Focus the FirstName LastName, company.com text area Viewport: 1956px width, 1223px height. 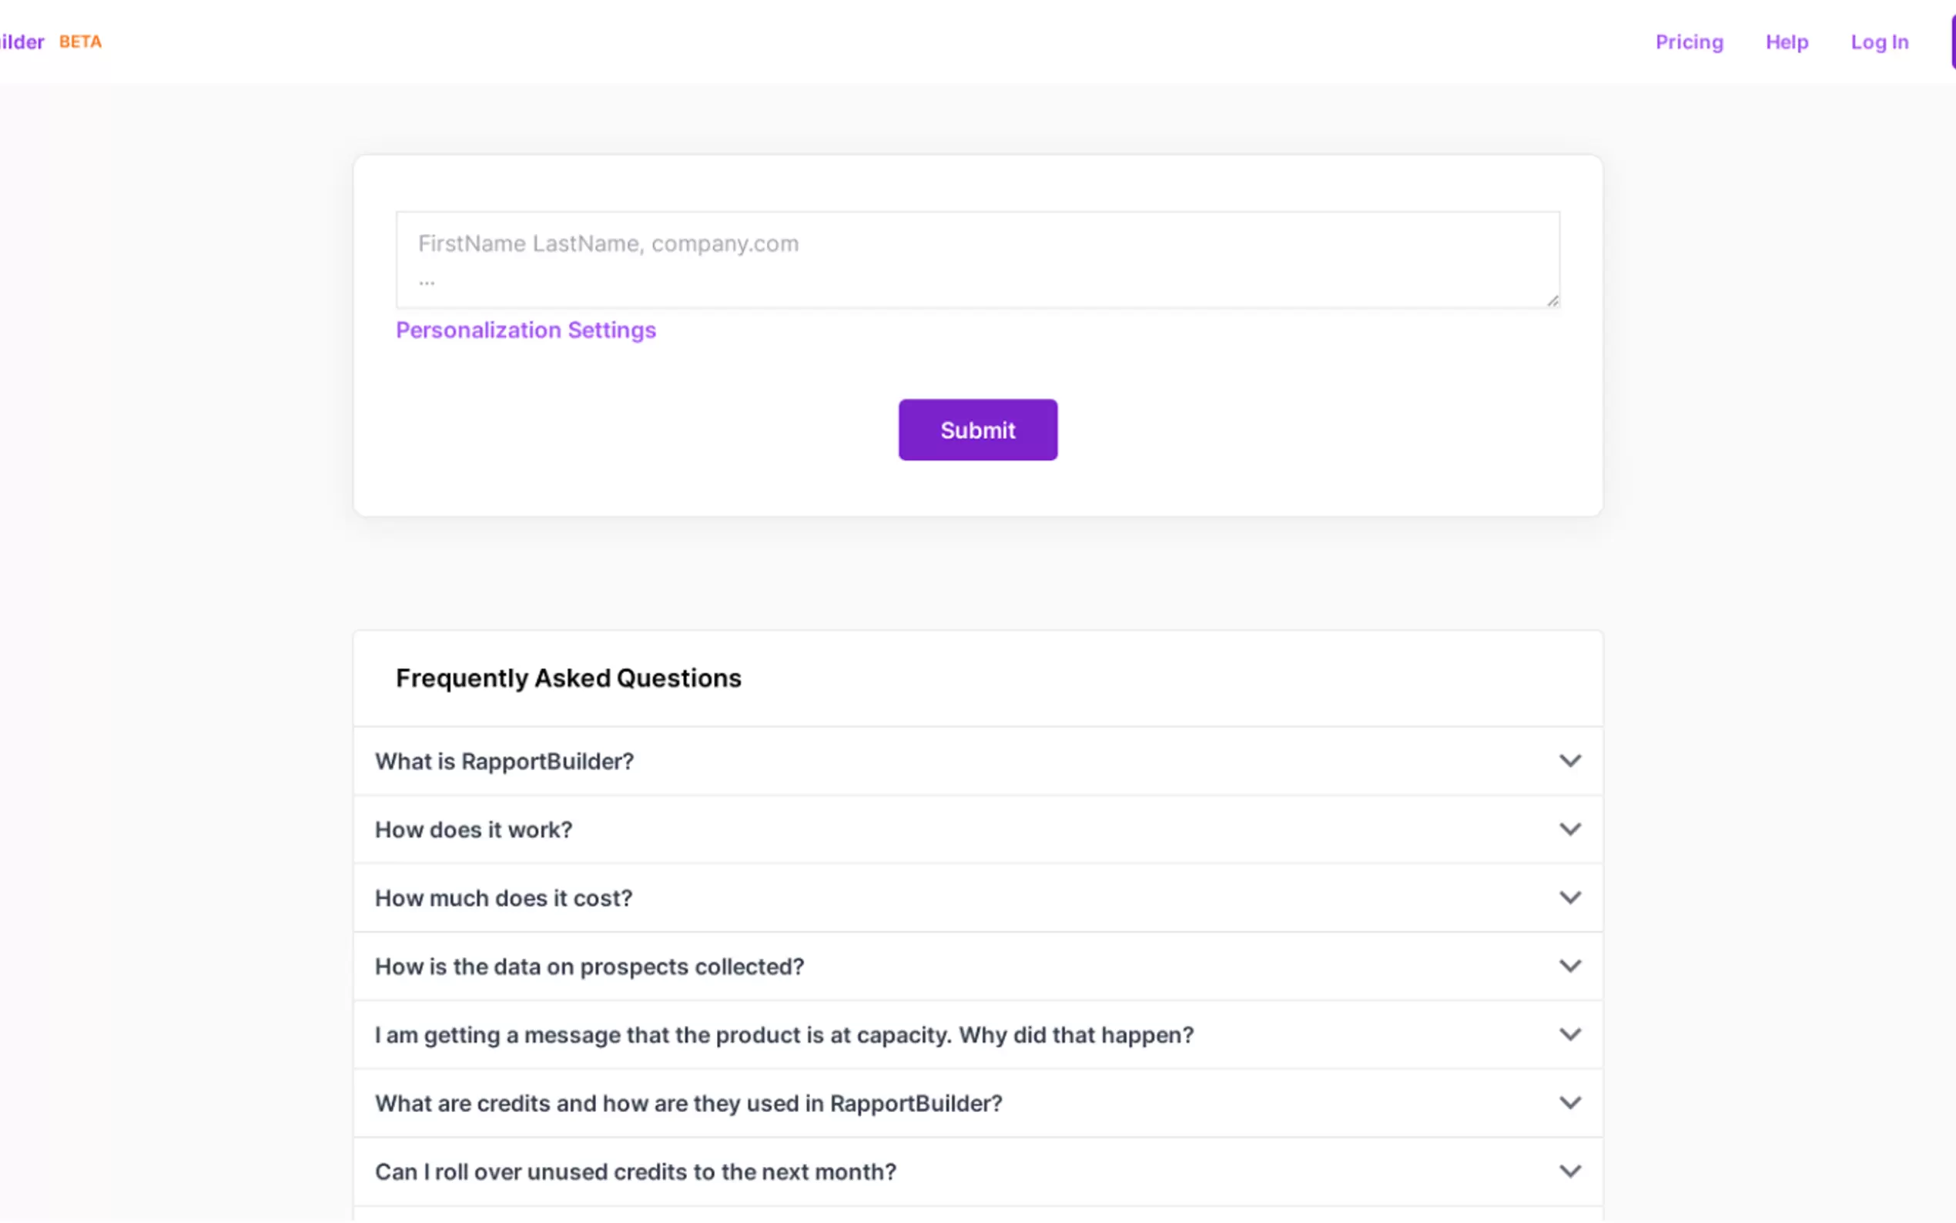point(976,260)
